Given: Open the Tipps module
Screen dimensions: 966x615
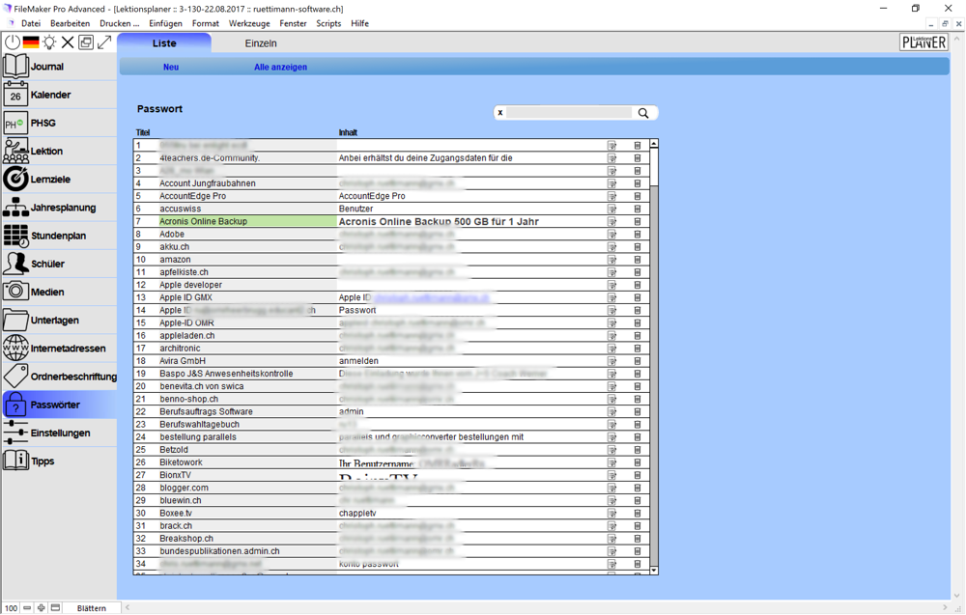Looking at the screenshot, I should 59,461.
